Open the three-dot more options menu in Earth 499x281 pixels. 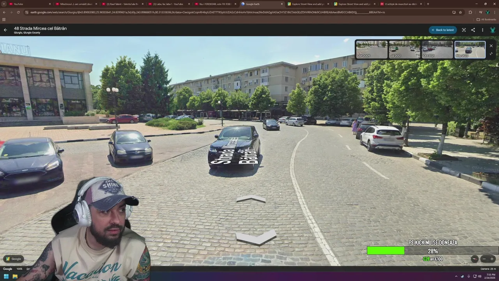tap(482, 30)
